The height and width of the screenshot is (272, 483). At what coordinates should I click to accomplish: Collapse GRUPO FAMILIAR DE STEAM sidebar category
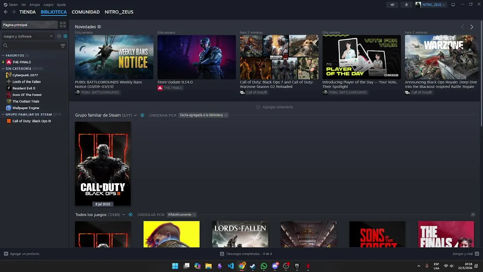3,114
